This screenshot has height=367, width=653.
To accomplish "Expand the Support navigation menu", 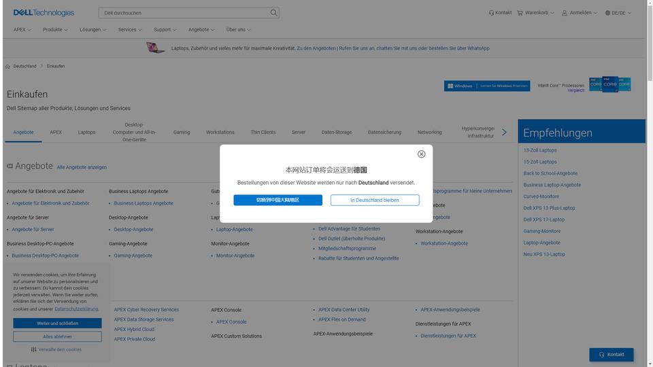I will pos(165,30).
